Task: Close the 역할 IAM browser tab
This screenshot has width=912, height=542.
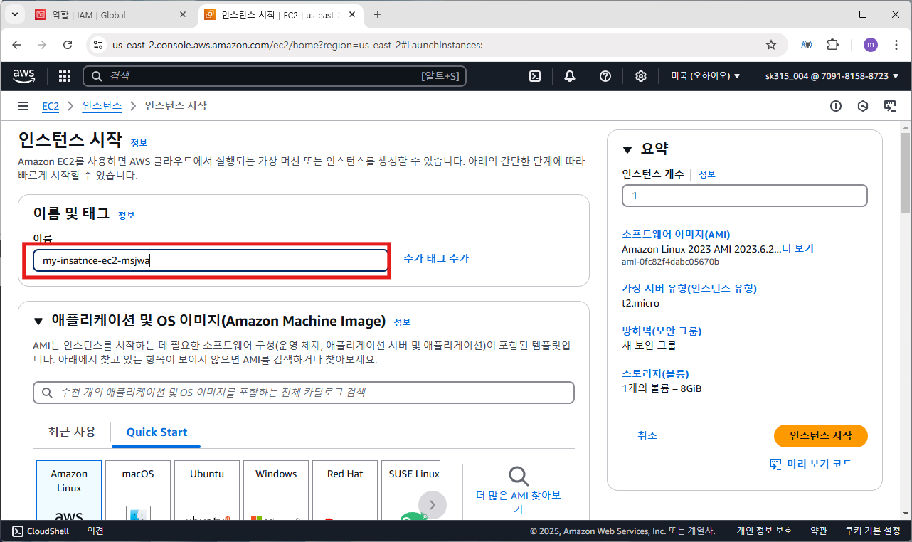Action: (x=182, y=14)
